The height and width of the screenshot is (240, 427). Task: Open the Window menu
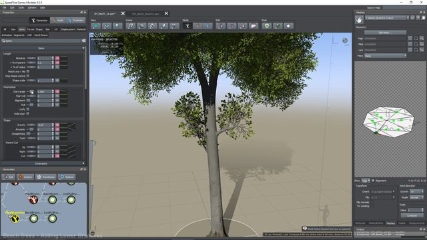(32, 7)
